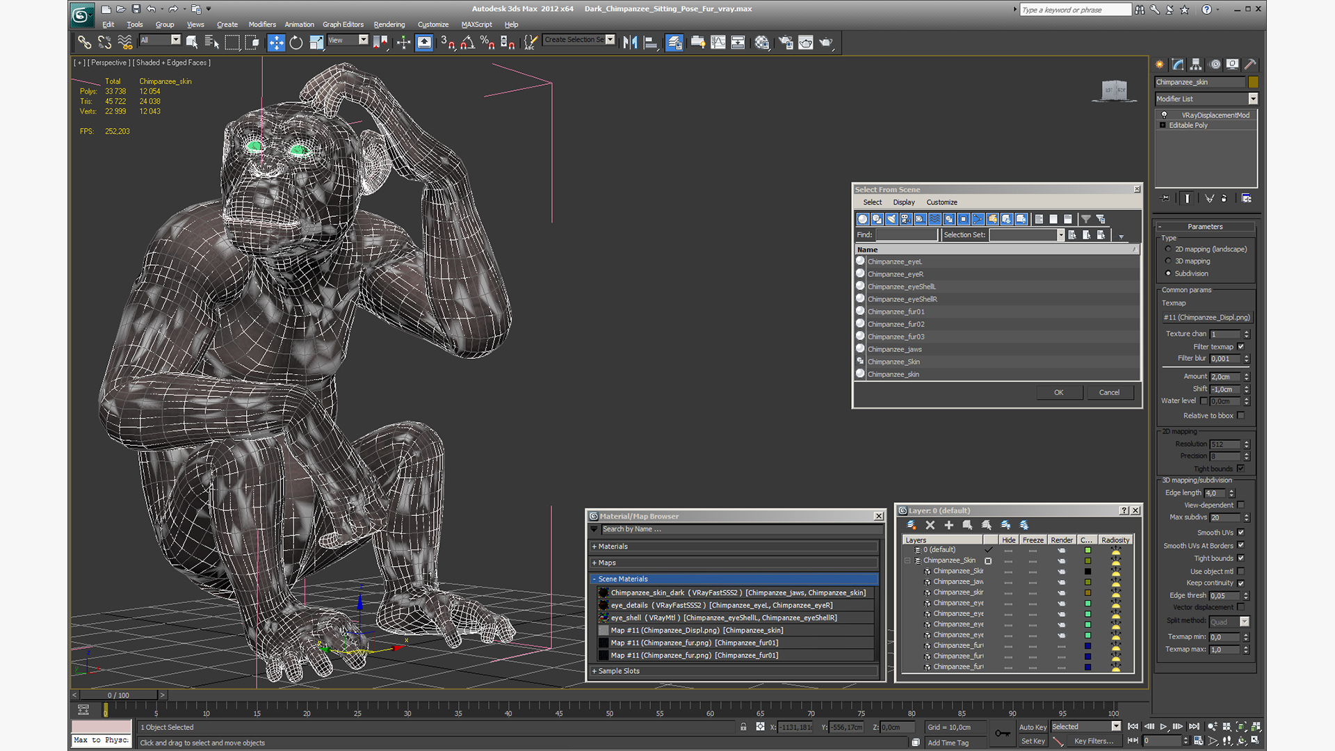Click Go to End playback button
The width and height of the screenshot is (1335, 751).
click(x=1194, y=727)
